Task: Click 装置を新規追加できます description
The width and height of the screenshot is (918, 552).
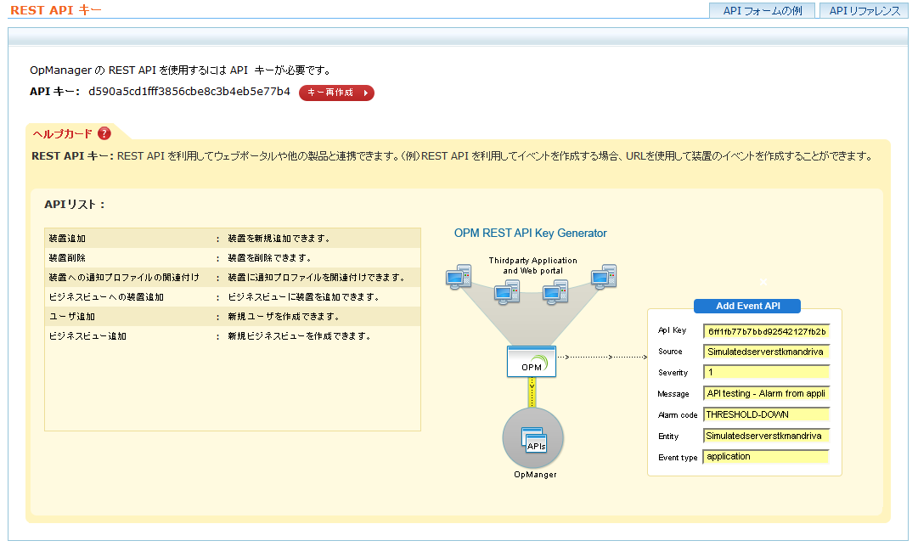Action: pos(279,239)
